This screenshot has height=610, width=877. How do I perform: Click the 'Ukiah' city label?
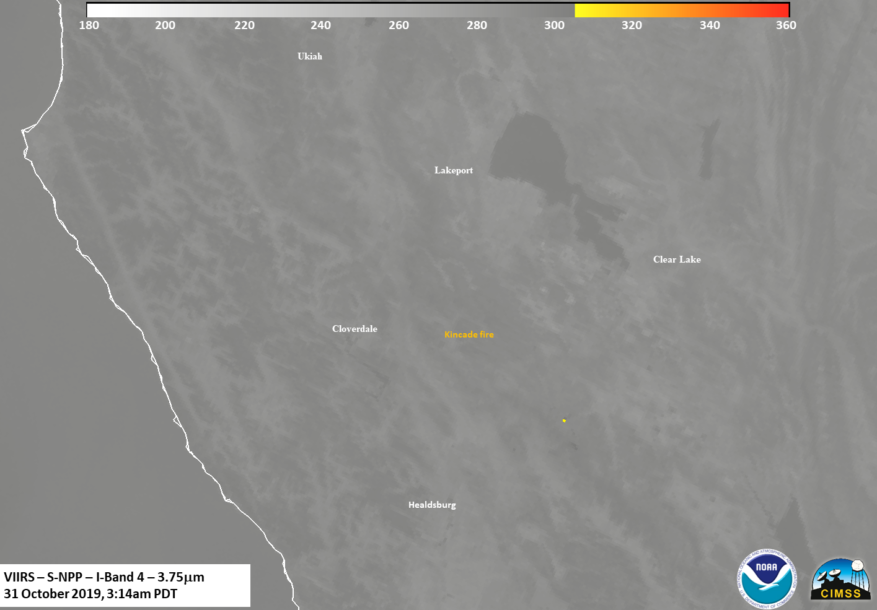[x=310, y=56]
